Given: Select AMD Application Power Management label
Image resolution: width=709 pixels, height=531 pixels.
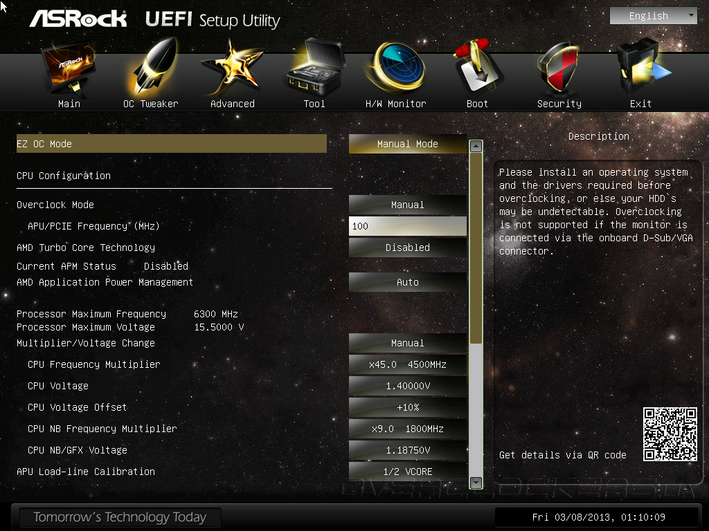Looking at the screenshot, I should 105,282.
